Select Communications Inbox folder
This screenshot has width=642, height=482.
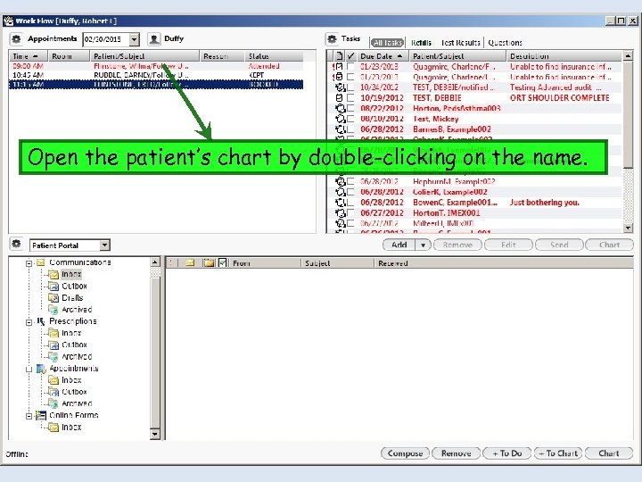tap(65, 274)
